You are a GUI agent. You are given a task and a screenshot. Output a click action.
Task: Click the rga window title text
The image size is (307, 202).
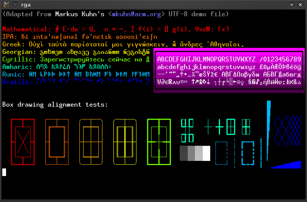(x=26, y=5)
